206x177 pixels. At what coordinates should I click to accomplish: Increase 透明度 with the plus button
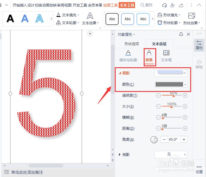[x=185, y=95]
